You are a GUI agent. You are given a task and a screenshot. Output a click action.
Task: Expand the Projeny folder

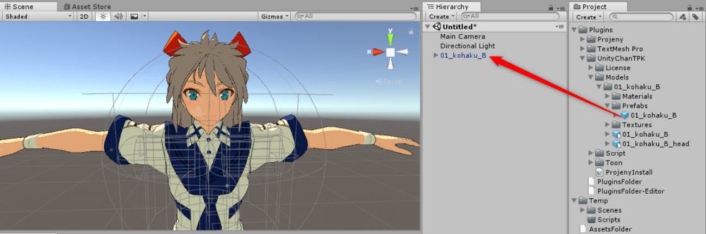tap(583, 39)
